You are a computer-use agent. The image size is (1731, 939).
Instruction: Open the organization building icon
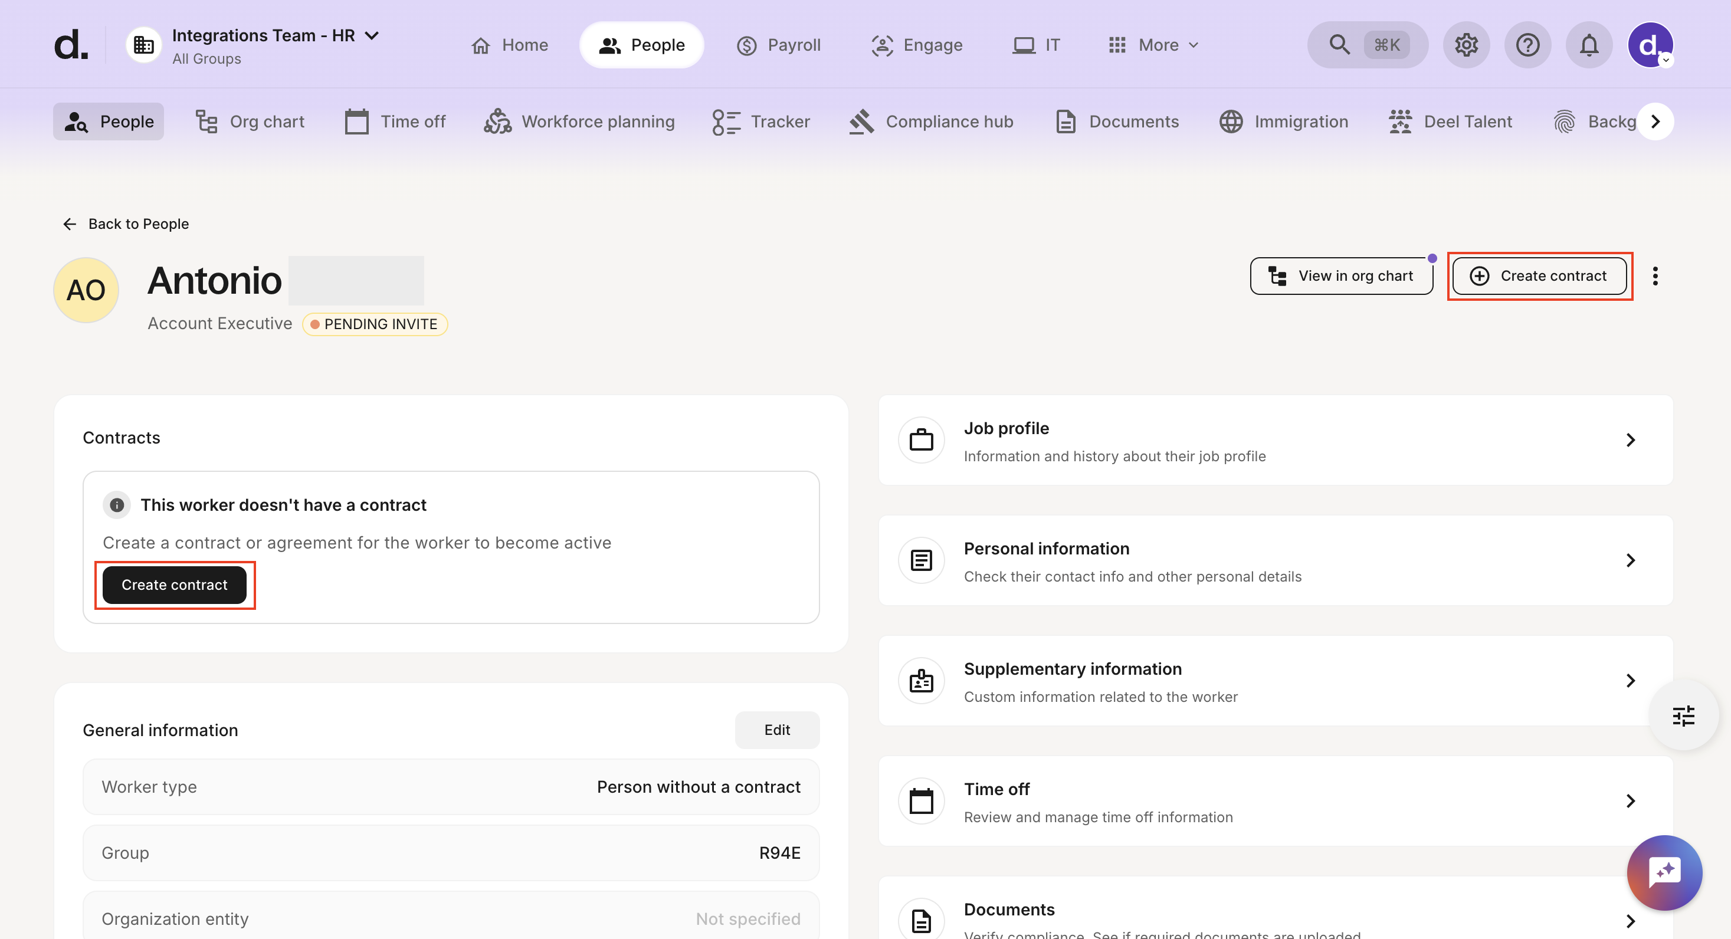pos(144,45)
